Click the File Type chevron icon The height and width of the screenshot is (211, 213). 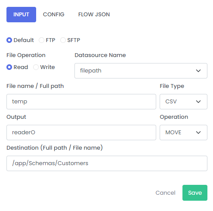point(198,102)
